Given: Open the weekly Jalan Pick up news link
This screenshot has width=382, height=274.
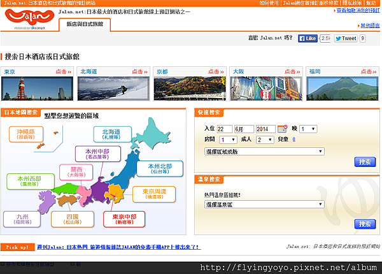Looking at the screenshot, I should click(119, 247).
